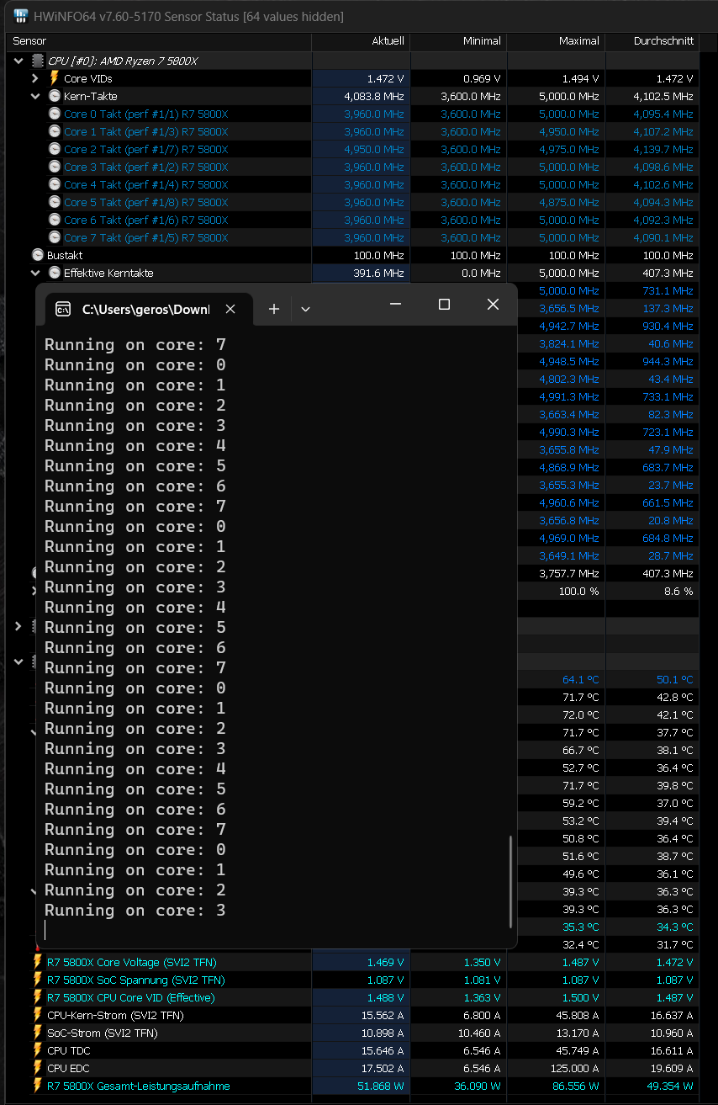Click the clock icon of Core 5 Takt row
The width and height of the screenshot is (718, 1105).
(x=55, y=202)
